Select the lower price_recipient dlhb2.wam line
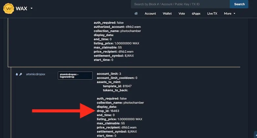This screenshot has width=257, height=138. (116, 127)
